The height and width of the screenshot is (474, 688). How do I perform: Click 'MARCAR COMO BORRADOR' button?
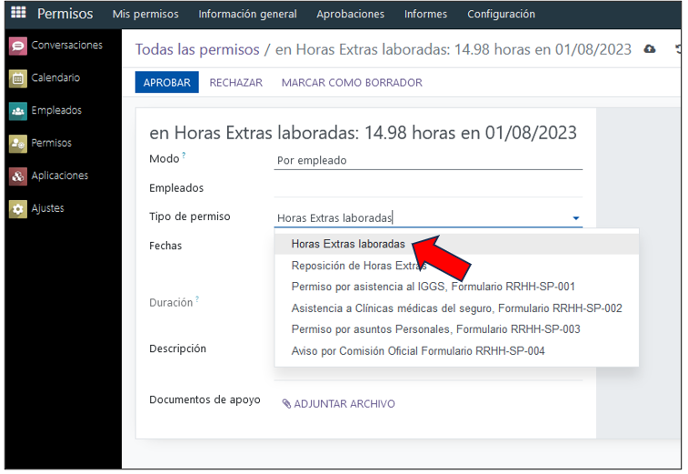point(352,83)
